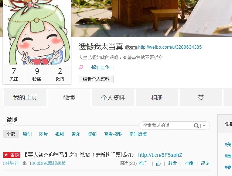Click the LV level badge icon
This screenshot has height=176, width=232.
click(x=131, y=47)
